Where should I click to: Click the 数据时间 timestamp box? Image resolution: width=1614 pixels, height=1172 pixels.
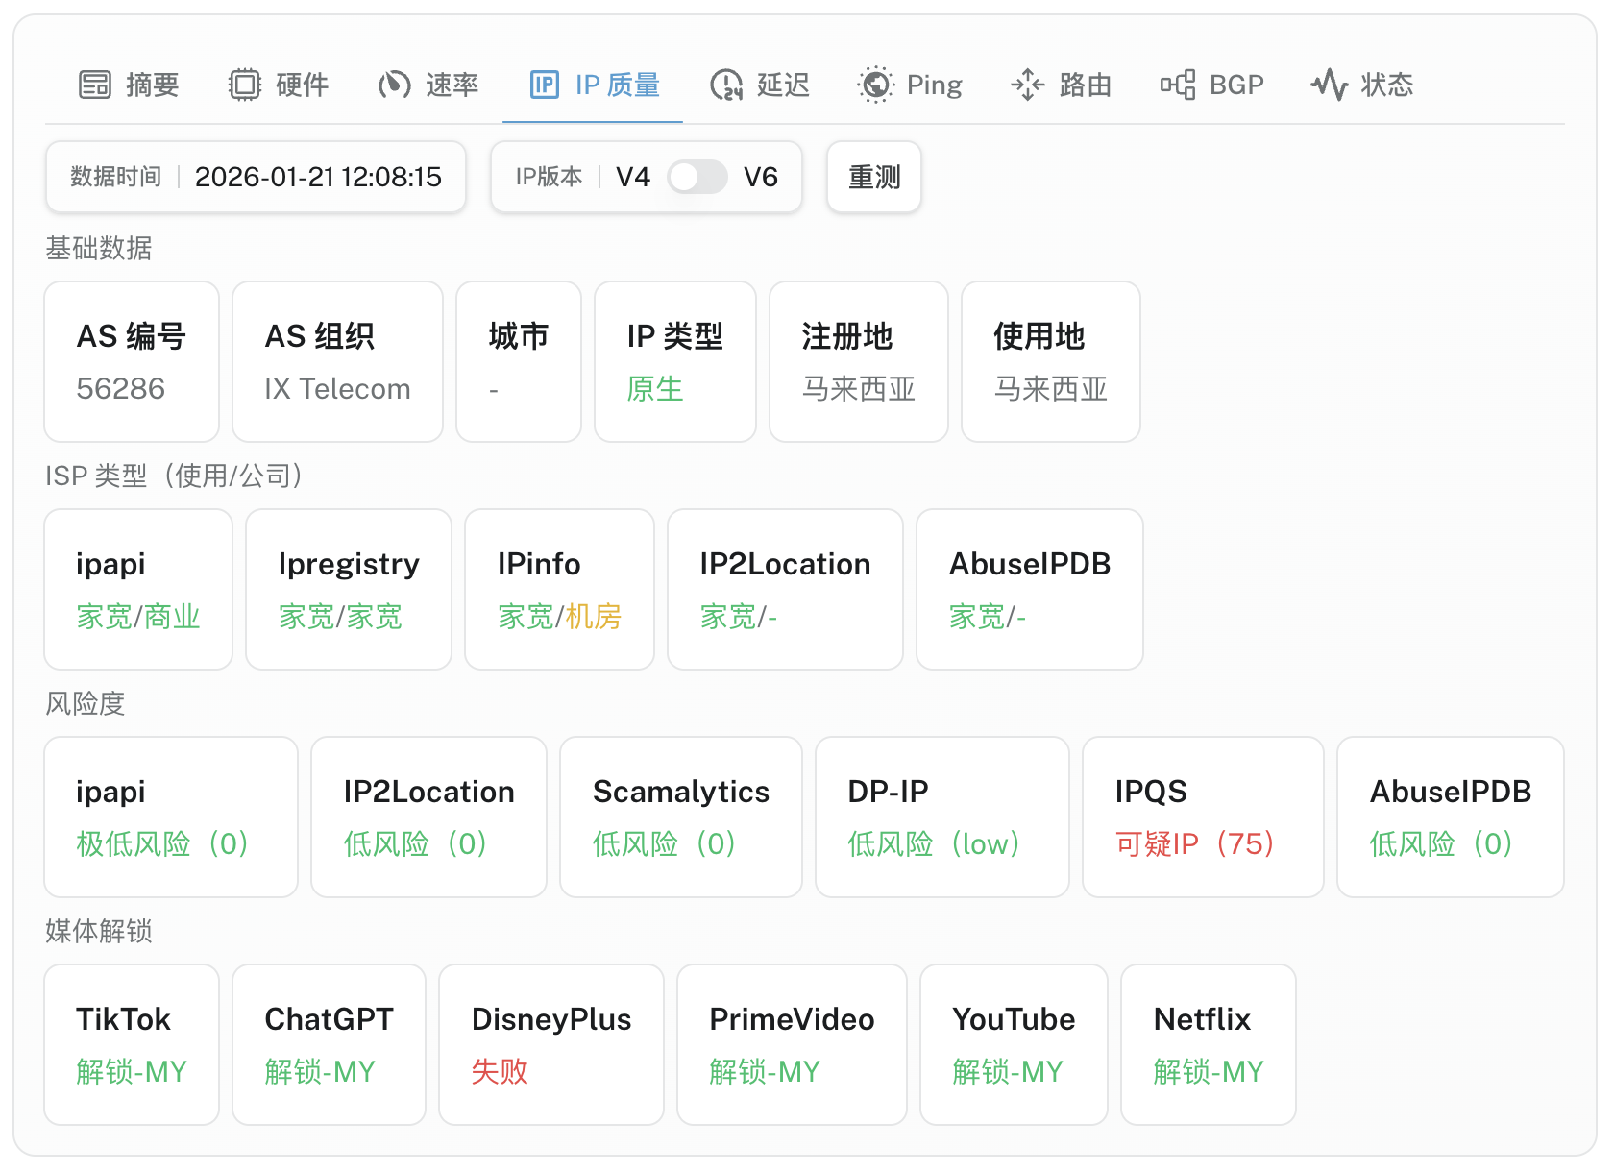point(256,177)
